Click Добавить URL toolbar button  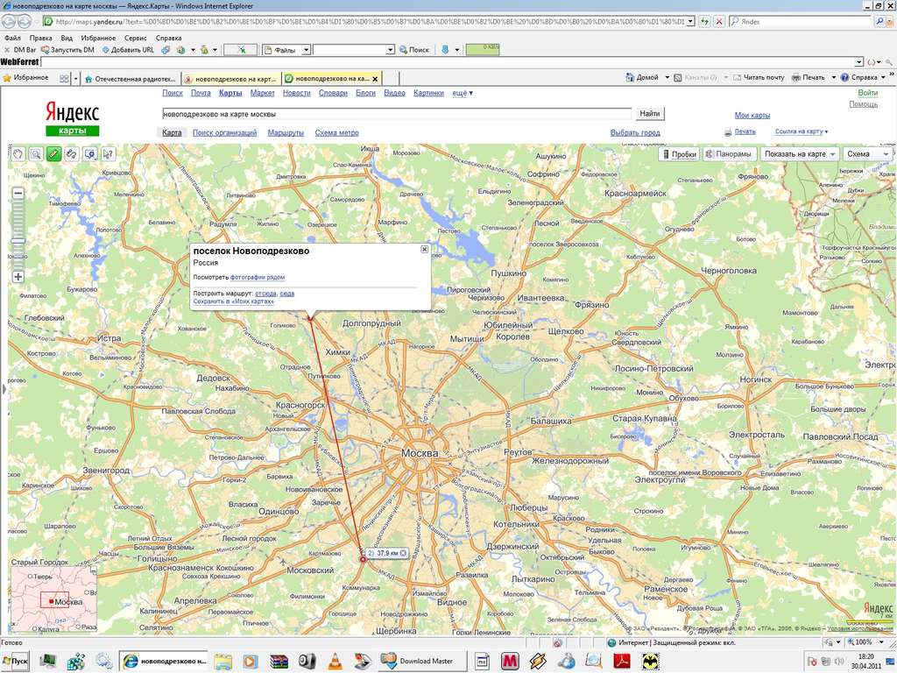click(128, 50)
